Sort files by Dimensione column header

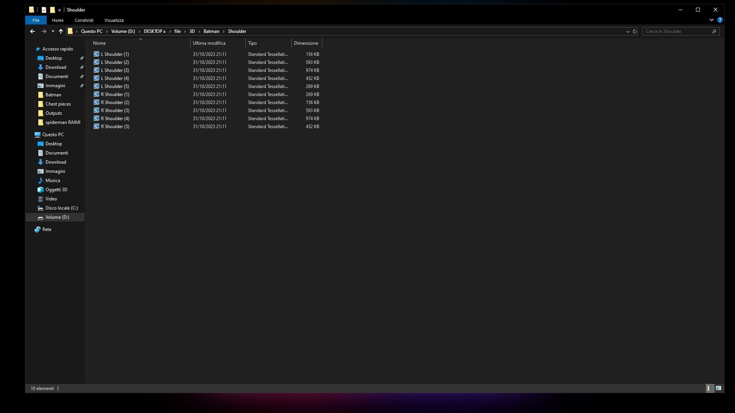[306, 43]
